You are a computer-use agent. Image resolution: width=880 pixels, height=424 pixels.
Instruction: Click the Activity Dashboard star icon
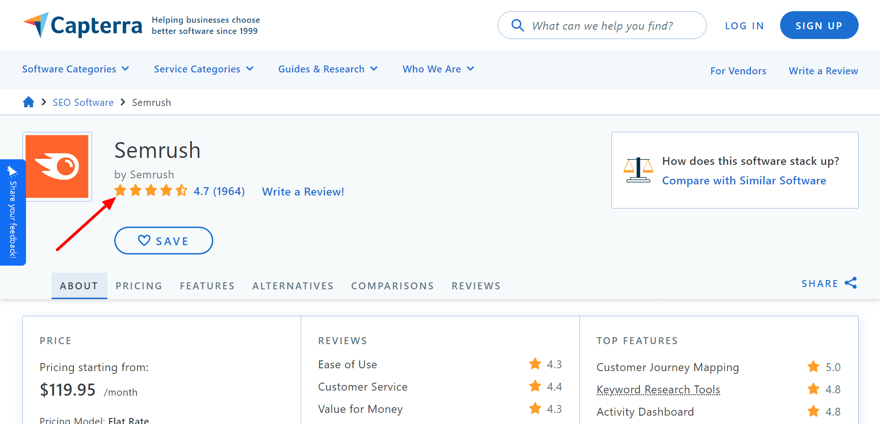814,411
